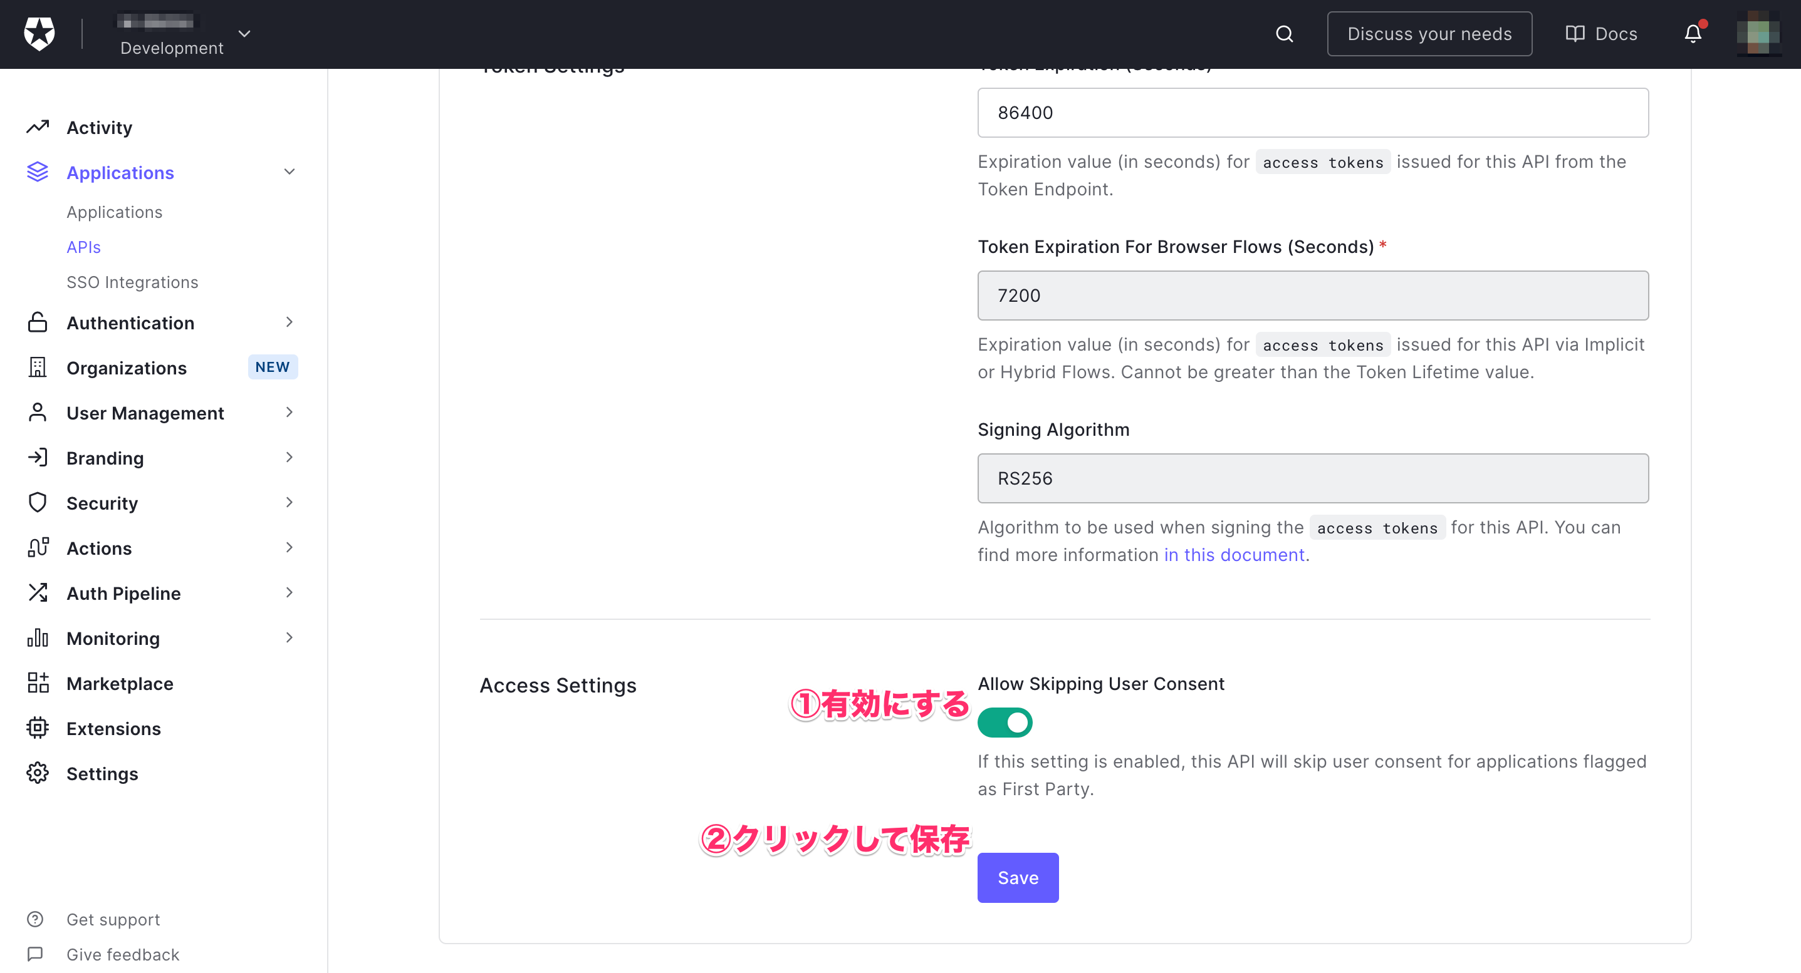Expand the Authentication menu chevron
The height and width of the screenshot is (973, 1801).
click(290, 322)
